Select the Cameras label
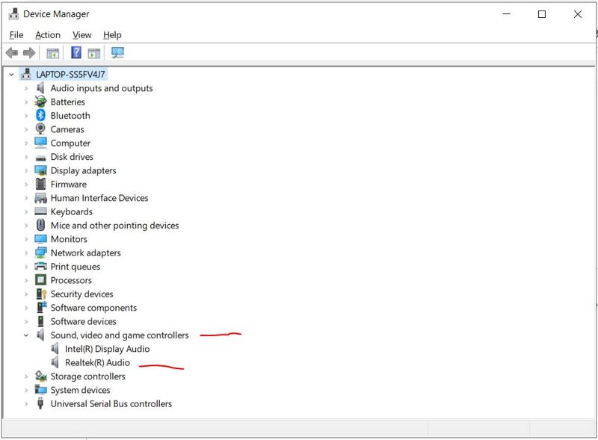Screen dimensions: 598x440 coord(67,129)
